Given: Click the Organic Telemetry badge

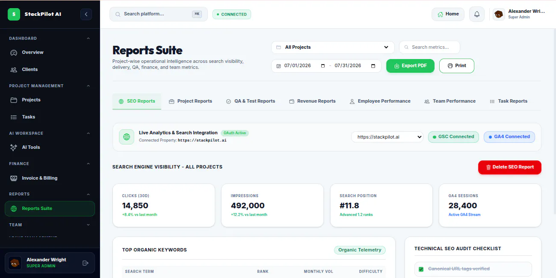Looking at the screenshot, I should (x=360, y=250).
